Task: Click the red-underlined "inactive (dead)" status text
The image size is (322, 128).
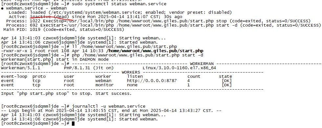Action: coord(50,17)
